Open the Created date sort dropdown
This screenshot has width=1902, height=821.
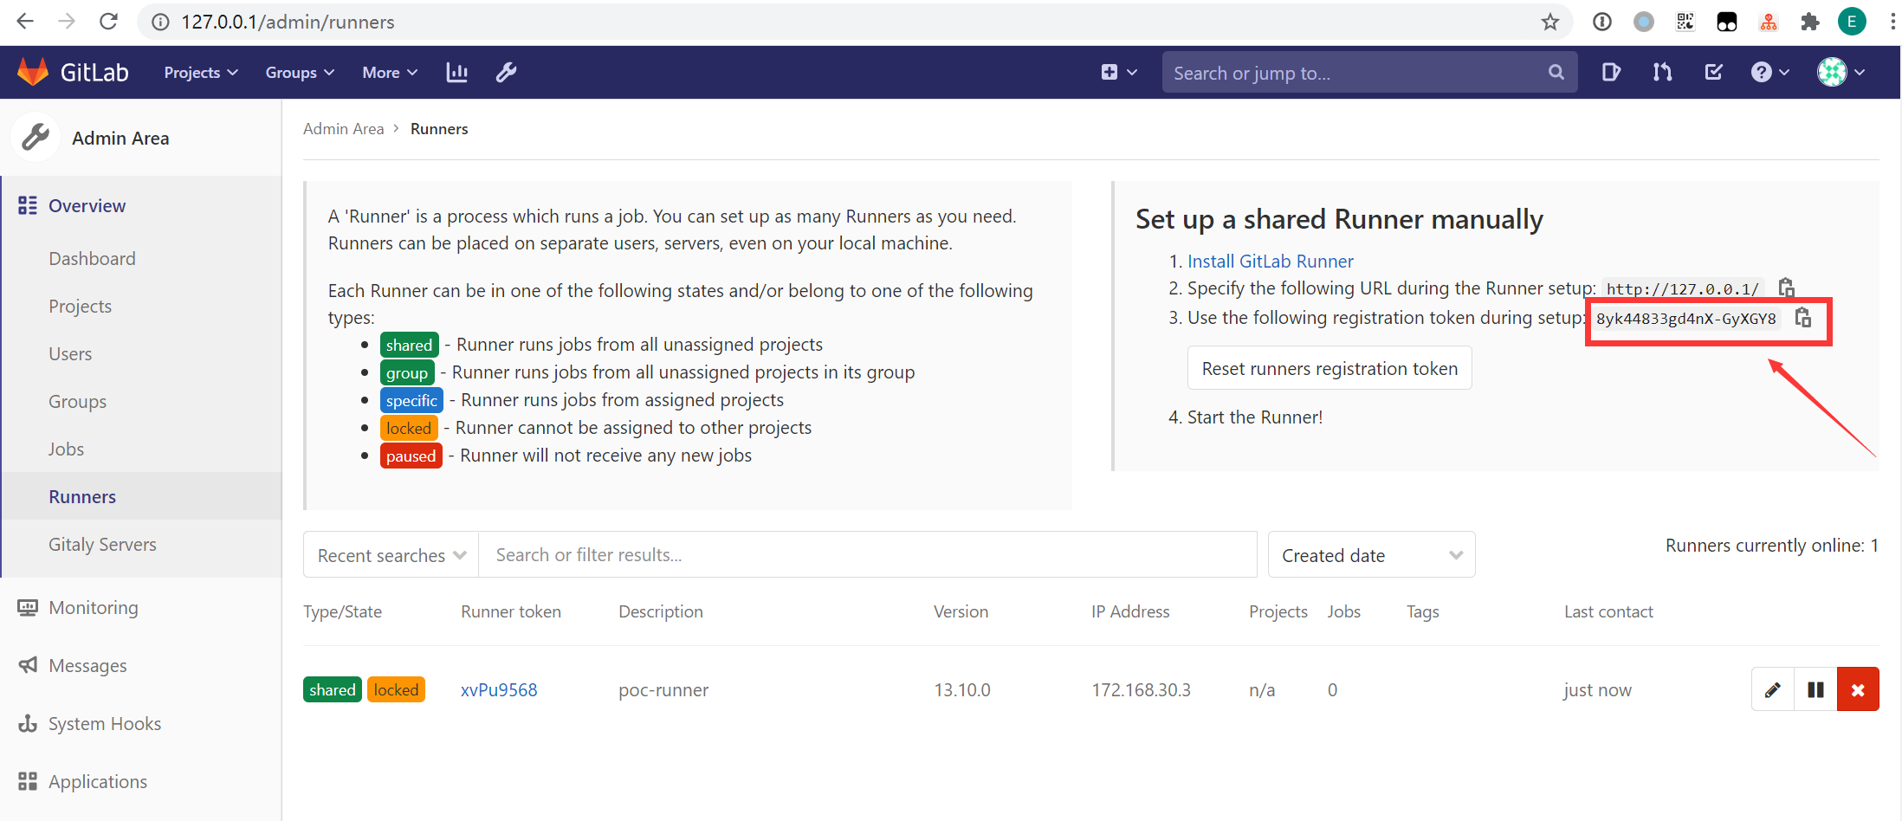pos(1371,555)
